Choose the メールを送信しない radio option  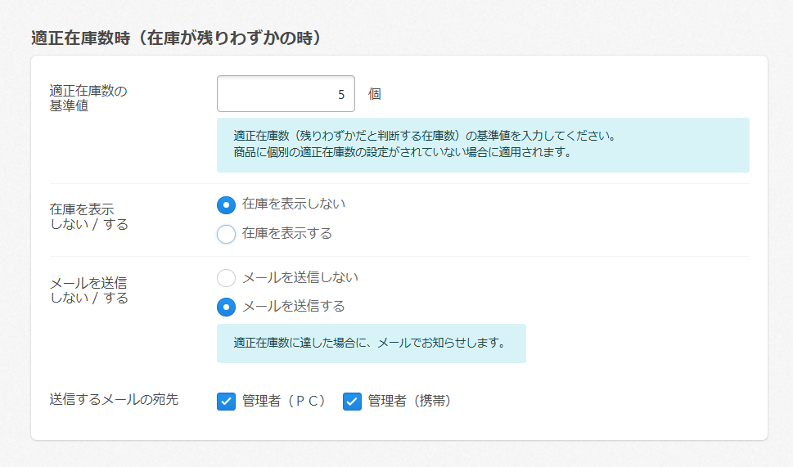(227, 278)
